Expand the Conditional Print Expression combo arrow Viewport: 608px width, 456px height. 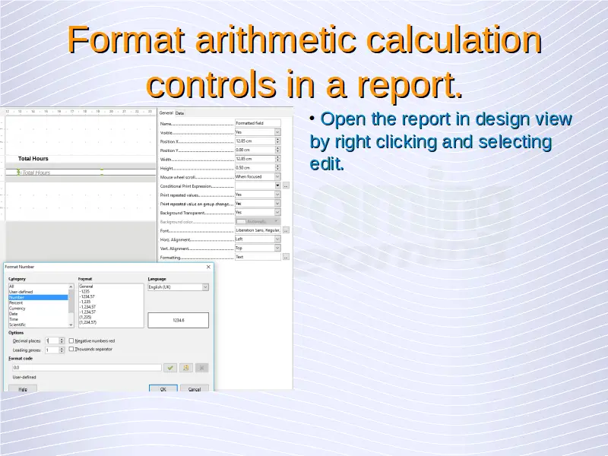[277, 185]
